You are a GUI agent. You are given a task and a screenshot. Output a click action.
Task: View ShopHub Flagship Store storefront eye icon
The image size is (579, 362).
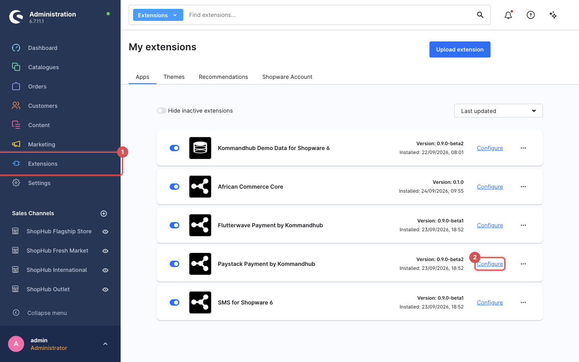click(x=105, y=232)
